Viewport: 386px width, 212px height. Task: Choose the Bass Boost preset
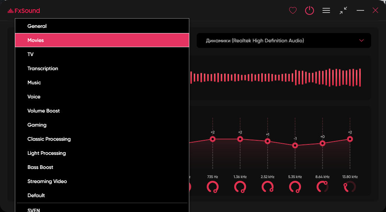tap(40, 167)
